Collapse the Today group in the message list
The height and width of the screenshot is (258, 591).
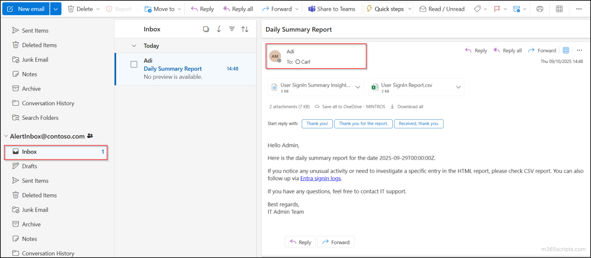pos(134,45)
